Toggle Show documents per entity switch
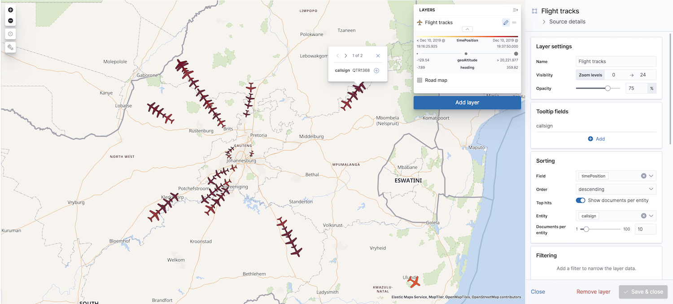 tap(581, 200)
